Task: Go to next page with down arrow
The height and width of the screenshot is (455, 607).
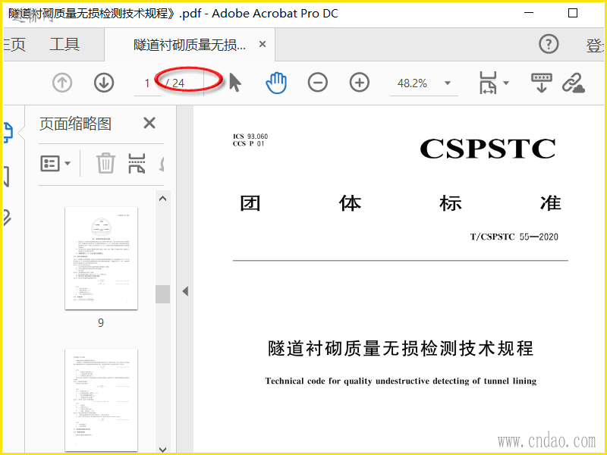Action: coord(104,83)
